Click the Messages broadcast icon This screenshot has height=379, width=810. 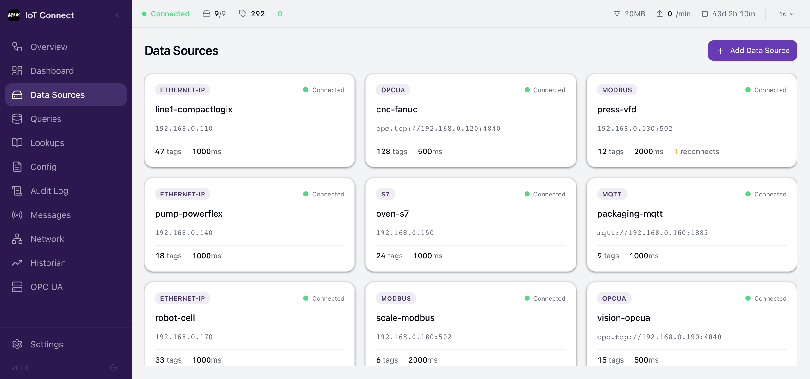point(17,215)
